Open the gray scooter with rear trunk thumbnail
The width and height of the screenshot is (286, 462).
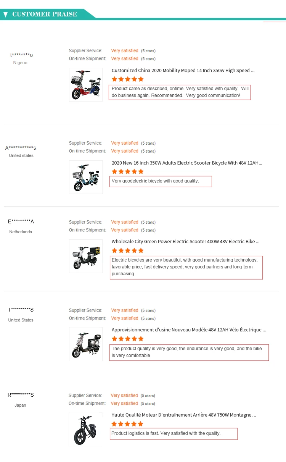click(x=86, y=344)
